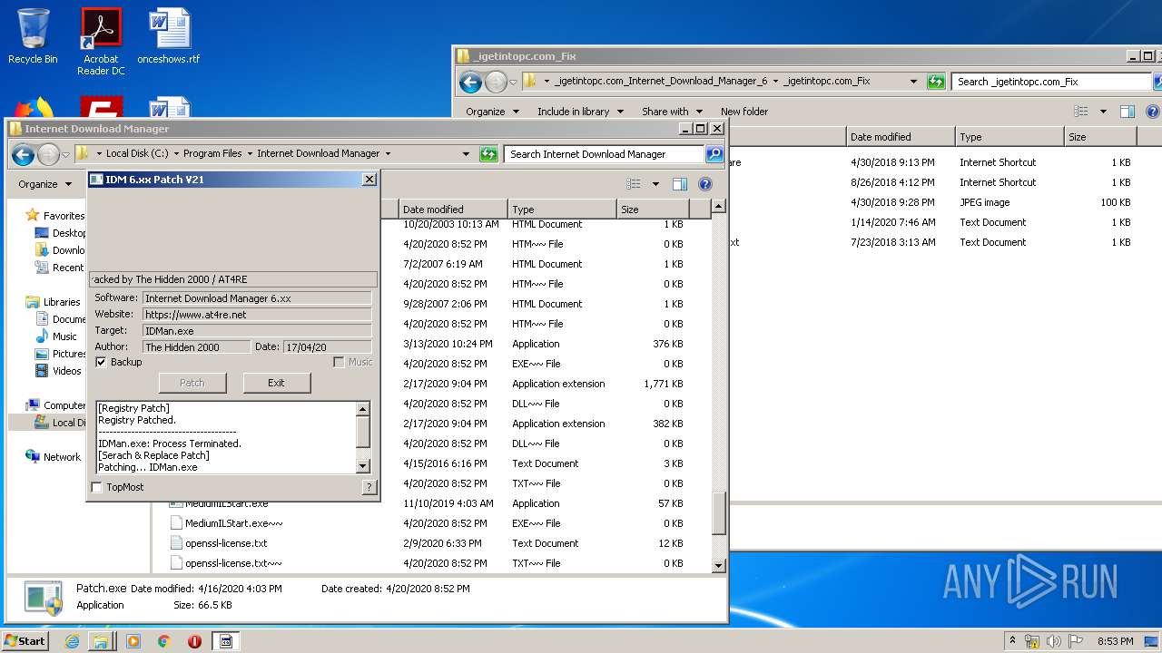
Task: Go back in Internet Download Manager explorer window
Action: tap(23, 154)
